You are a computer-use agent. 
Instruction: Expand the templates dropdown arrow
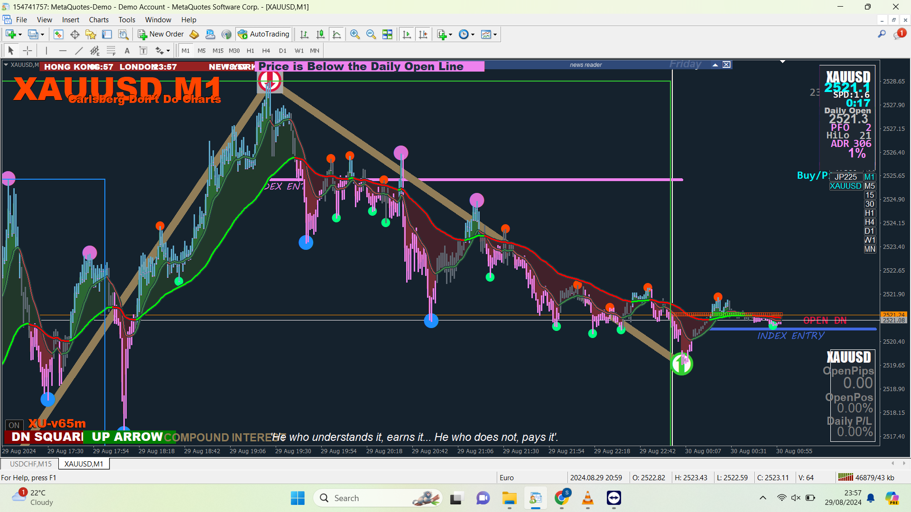[495, 35]
